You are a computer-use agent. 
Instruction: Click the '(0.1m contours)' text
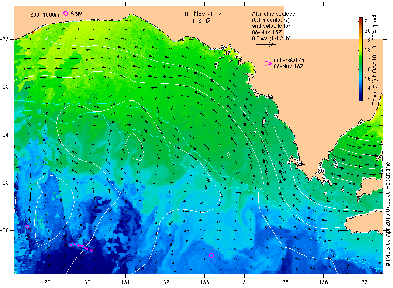[270, 20]
